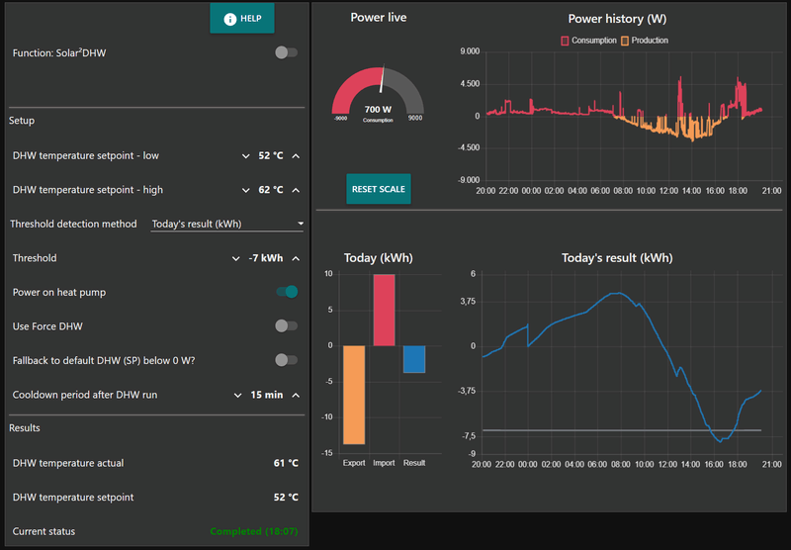This screenshot has width=791, height=550.
Task: Click the Export axis label
Action: (x=354, y=463)
